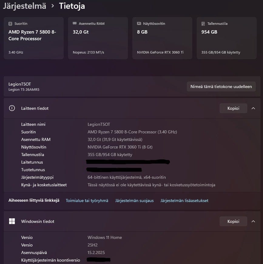The image size is (263, 264).
Task: Click 'NVIDIA GeForce RTX 3060 Ti' in top card
Action: (x=160, y=52)
